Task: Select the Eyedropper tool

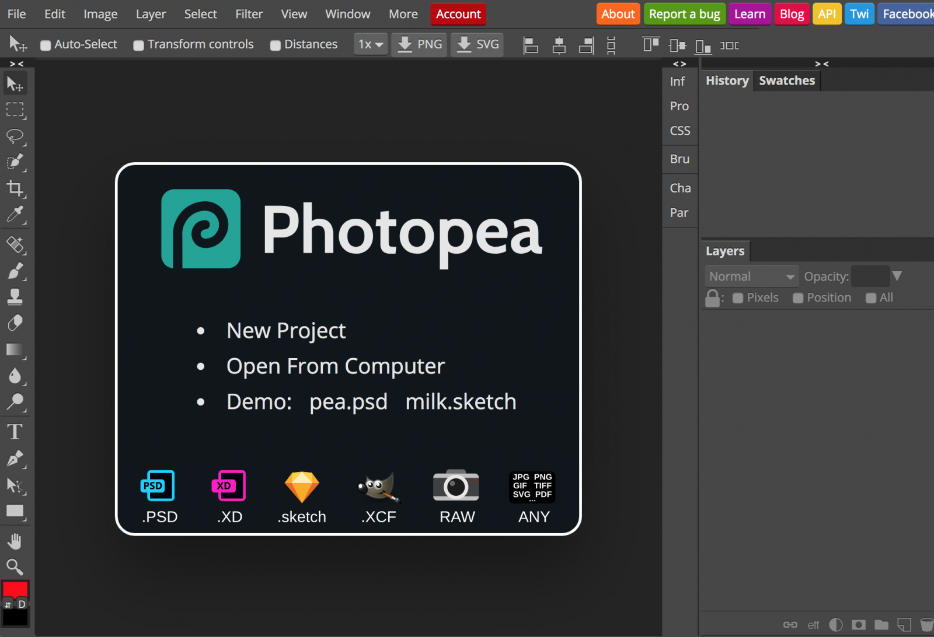Action: pyautogui.click(x=15, y=215)
